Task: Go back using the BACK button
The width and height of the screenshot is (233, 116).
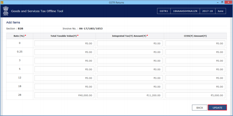Action: click(199, 108)
